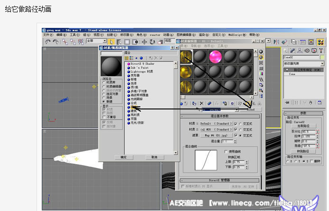Select the 材质库 browse-from radio button
Viewport: 329px width, 211px height.
click(x=103, y=83)
